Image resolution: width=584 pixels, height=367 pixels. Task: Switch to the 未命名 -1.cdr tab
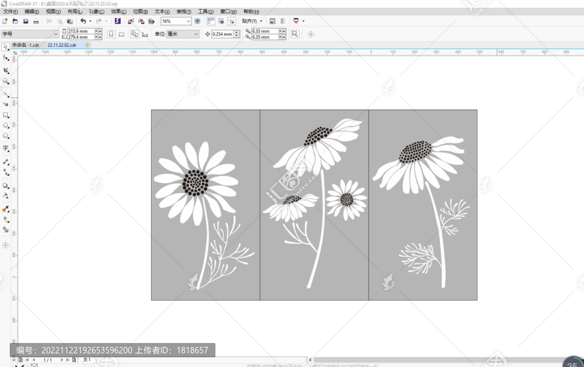pyautogui.click(x=25, y=45)
